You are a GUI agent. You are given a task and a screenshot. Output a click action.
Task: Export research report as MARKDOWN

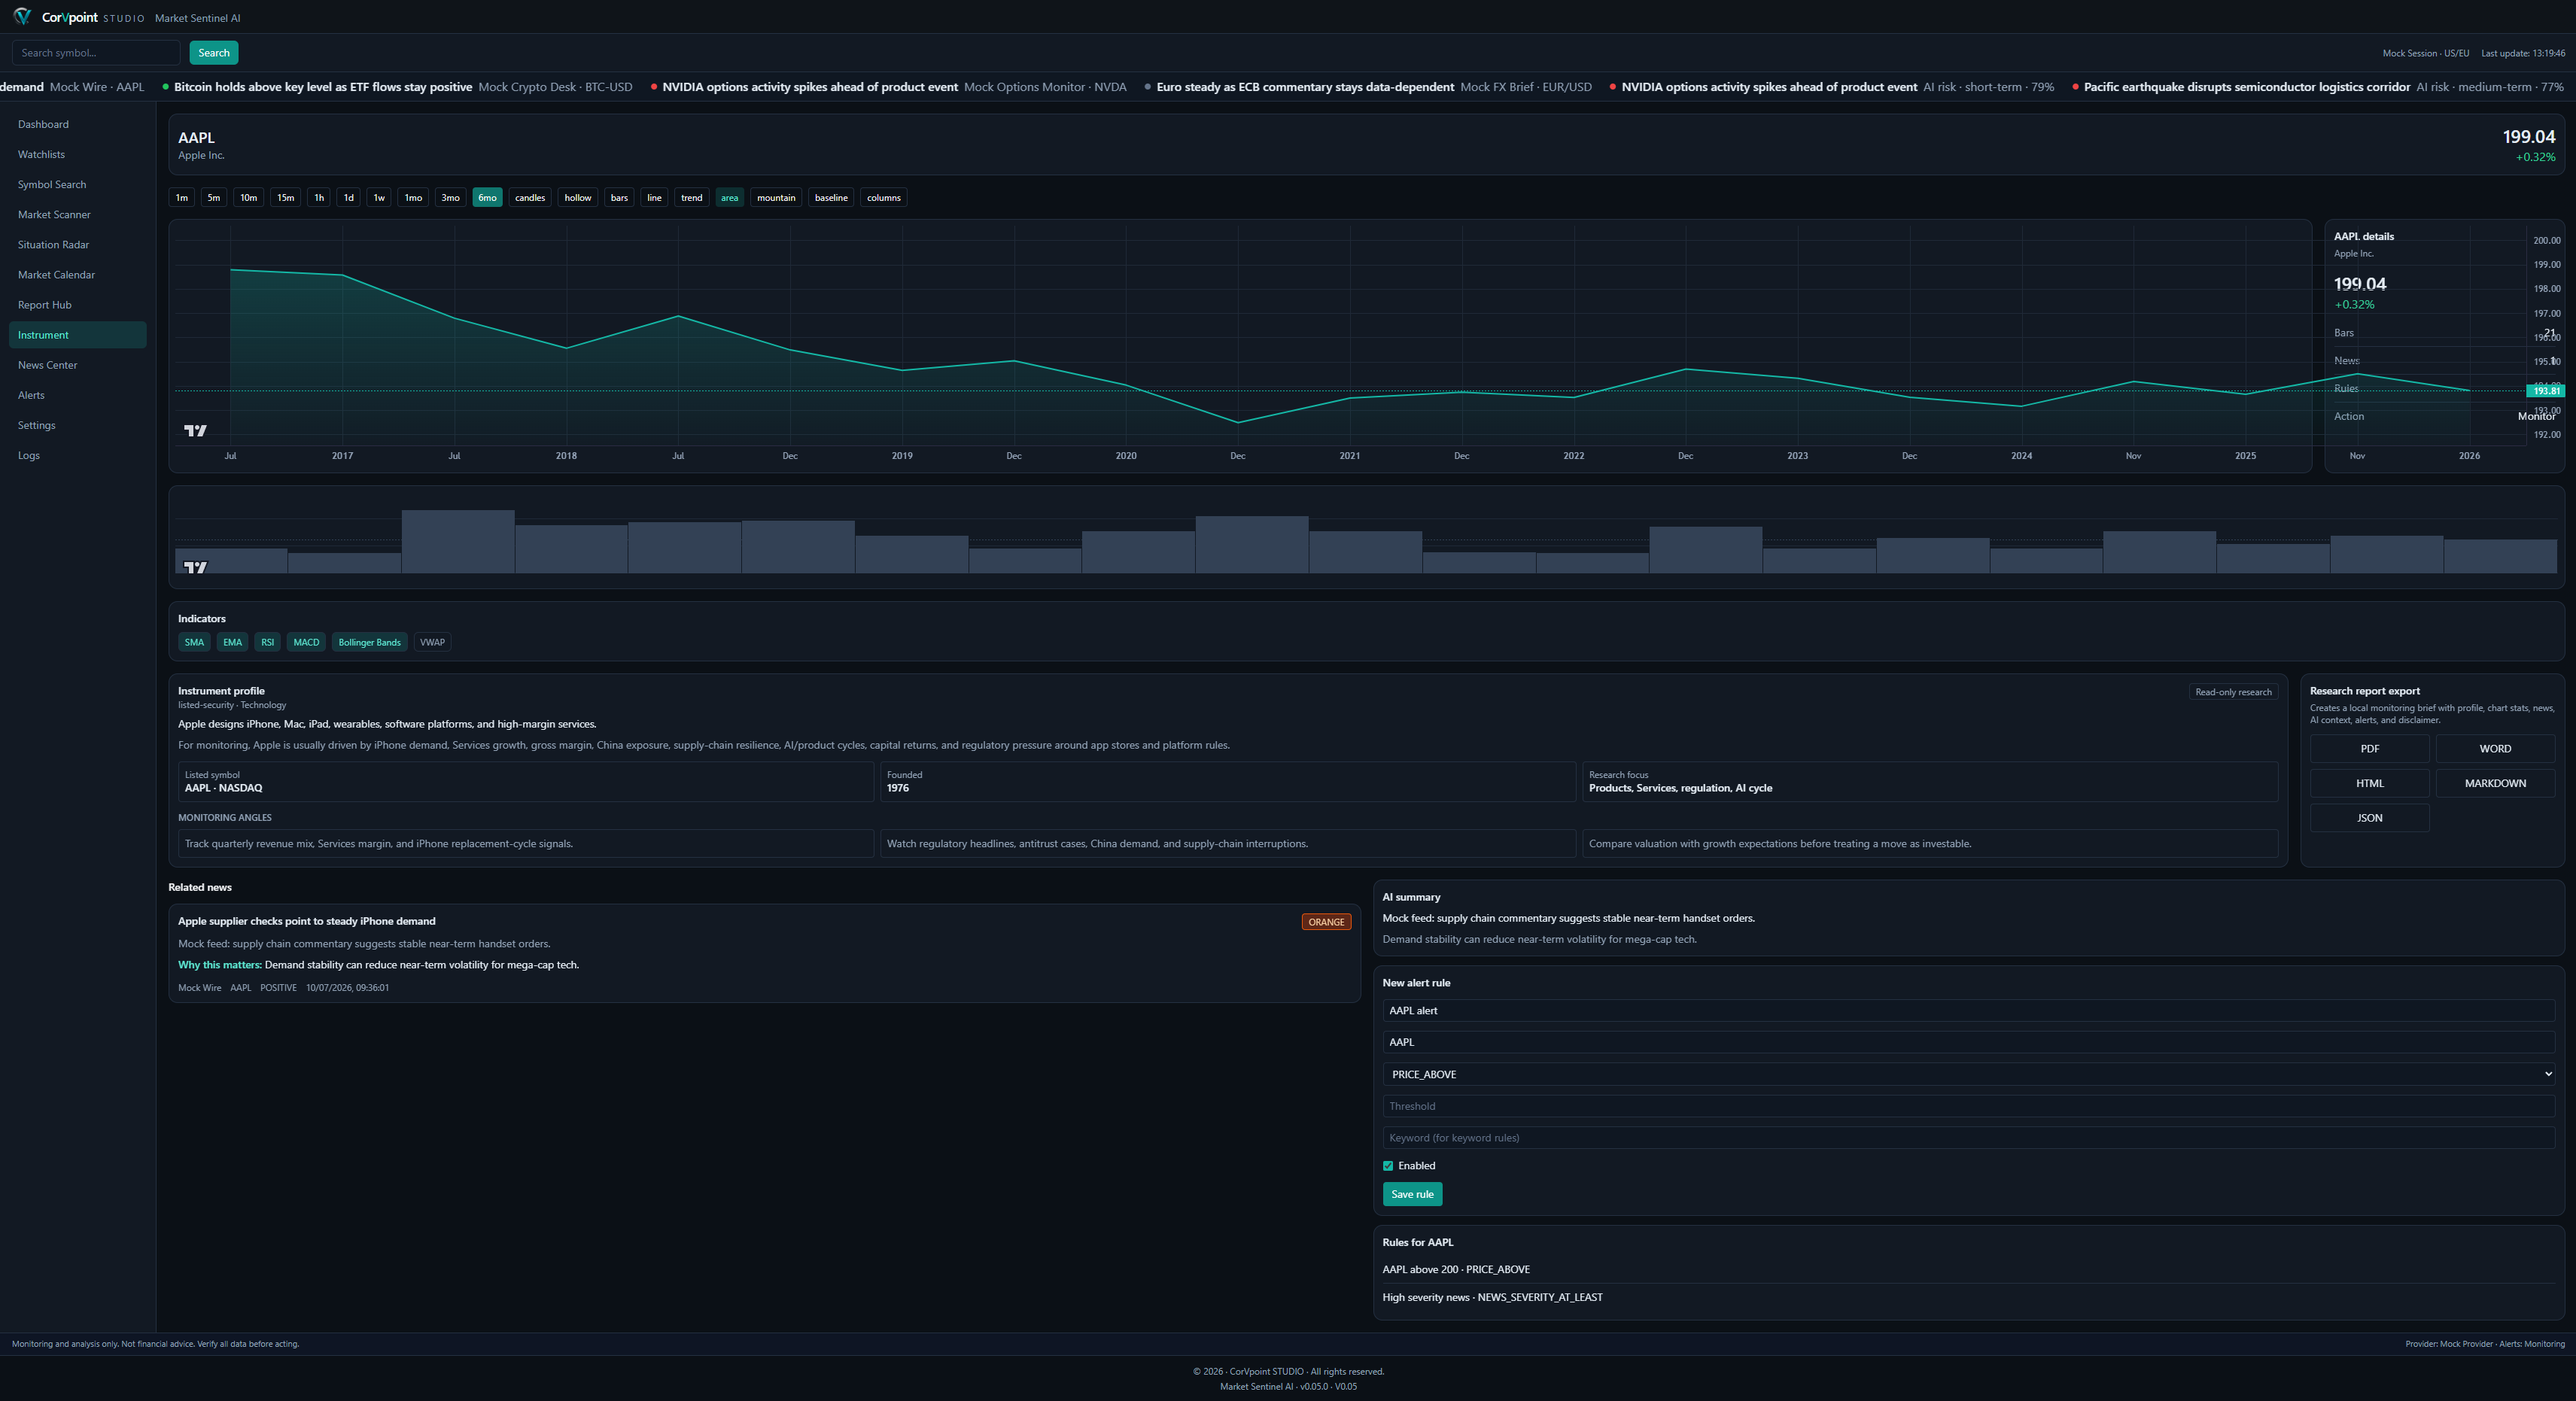point(2495,783)
